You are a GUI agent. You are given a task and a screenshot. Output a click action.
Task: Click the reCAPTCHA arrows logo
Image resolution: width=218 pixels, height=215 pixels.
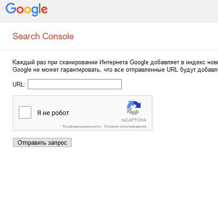click(134, 108)
